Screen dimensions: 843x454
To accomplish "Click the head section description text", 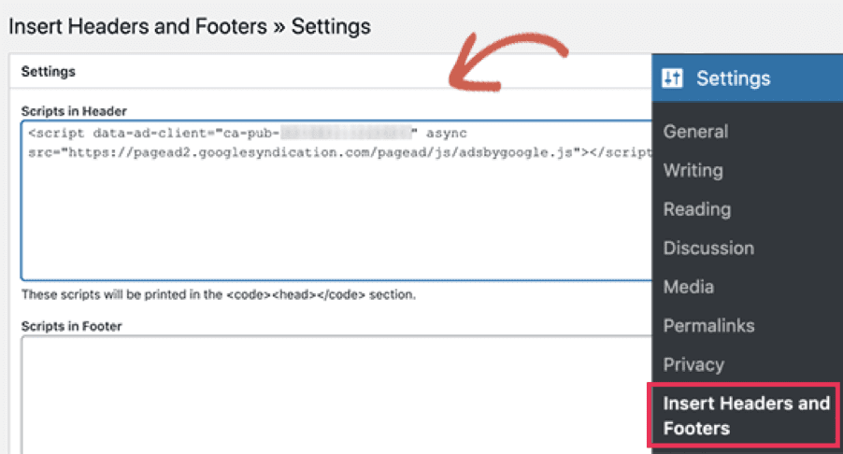I will [x=219, y=294].
